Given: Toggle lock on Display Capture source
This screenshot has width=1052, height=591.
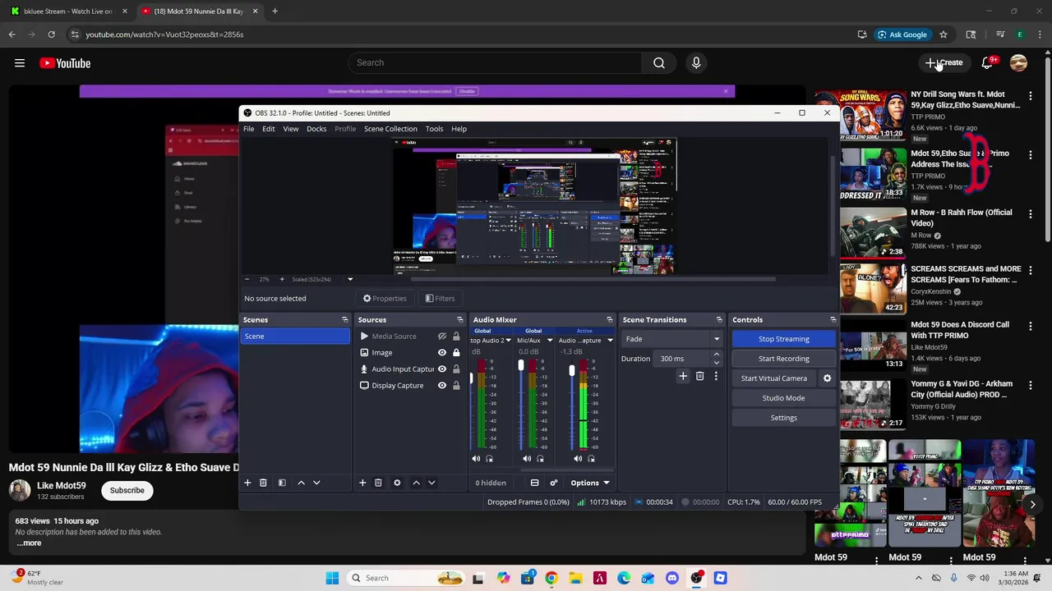Looking at the screenshot, I should pos(456,385).
